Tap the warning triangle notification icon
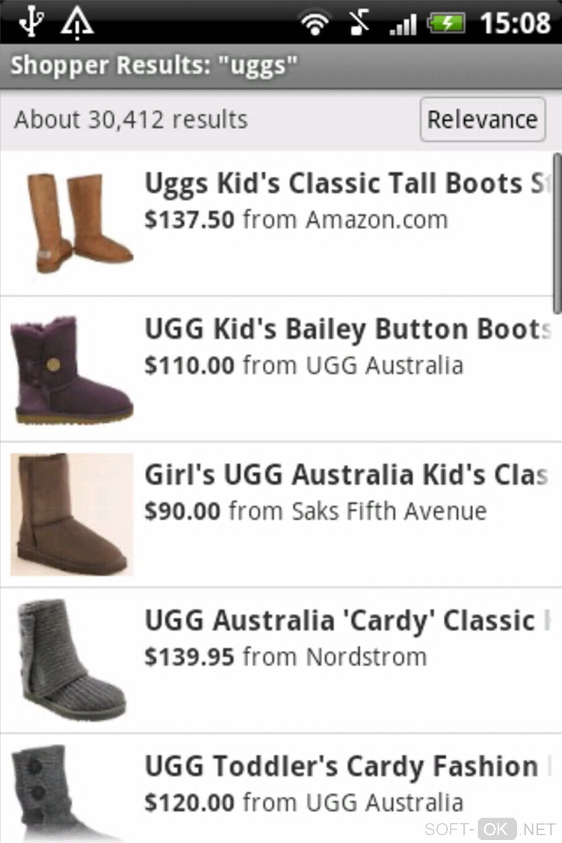Image resolution: width=562 pixels, height=843 pixels. 77,24
